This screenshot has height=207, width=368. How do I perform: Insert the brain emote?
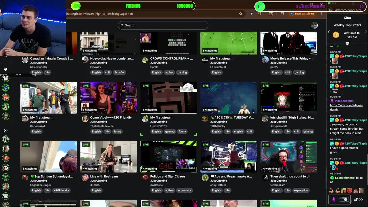(355, 191)
